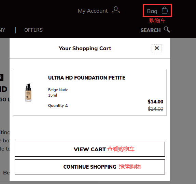Select the SEARCH label in the header

[x=151, y=30]
